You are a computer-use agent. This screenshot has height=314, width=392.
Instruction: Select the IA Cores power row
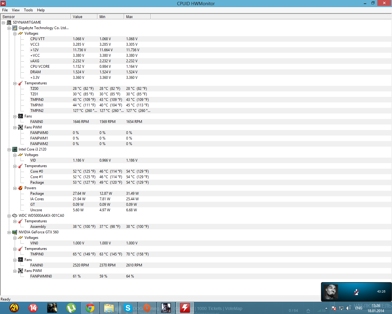point(196,199)
